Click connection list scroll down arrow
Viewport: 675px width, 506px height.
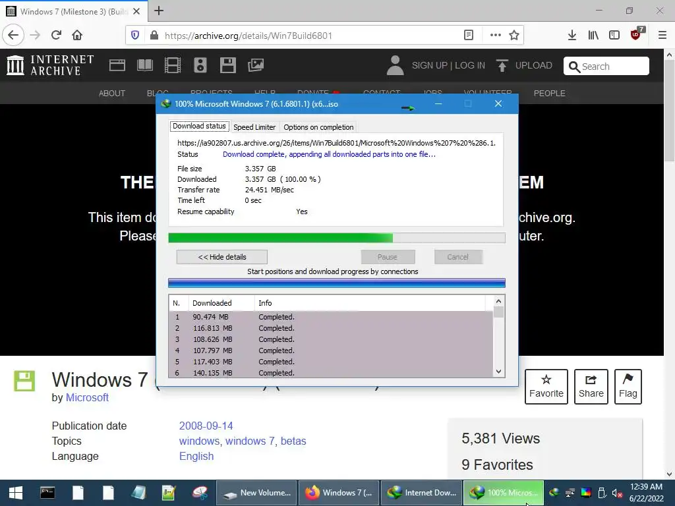pyautogui.click(x=498, y=372)
